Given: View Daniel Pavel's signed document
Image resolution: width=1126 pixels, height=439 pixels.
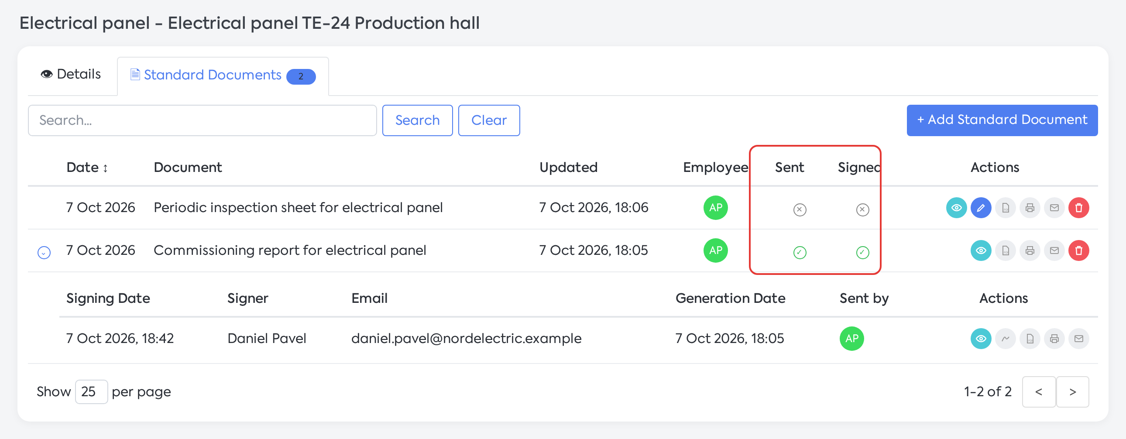Looking at the screenshot, I should click(x=981, y=339).
